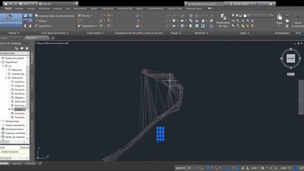Viewport: 304px width, 171px height.
Task: Toggle layer lock icon in layer box
Action: pos(241,16)
